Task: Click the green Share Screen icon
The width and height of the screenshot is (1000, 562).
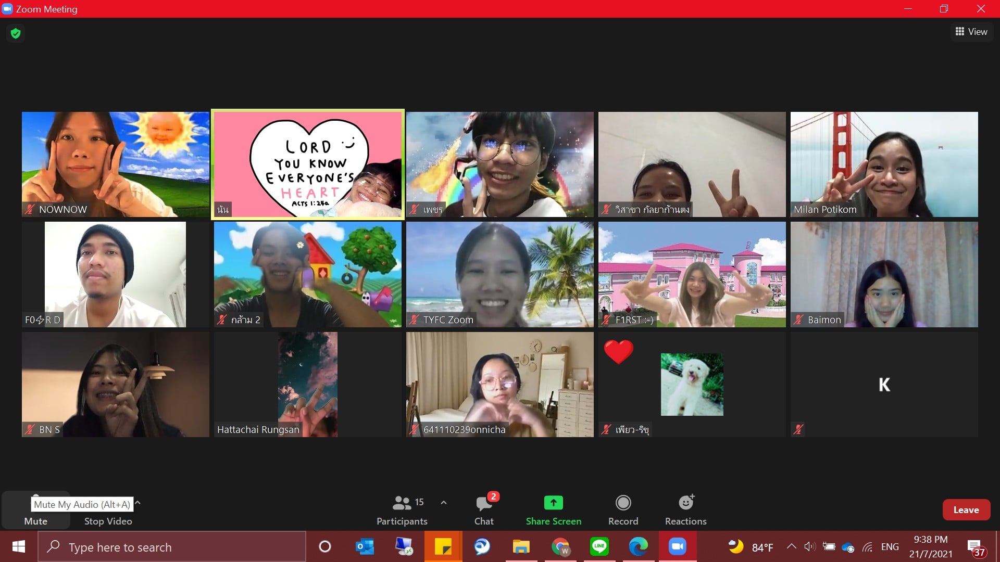Action: pyautogui.click(x=553, y=503)
